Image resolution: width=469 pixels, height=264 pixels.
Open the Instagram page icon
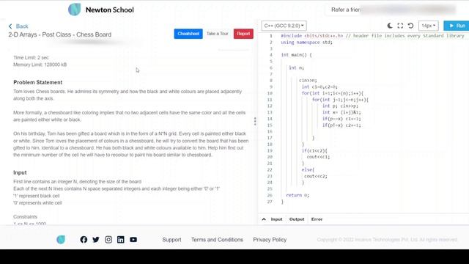108,240
